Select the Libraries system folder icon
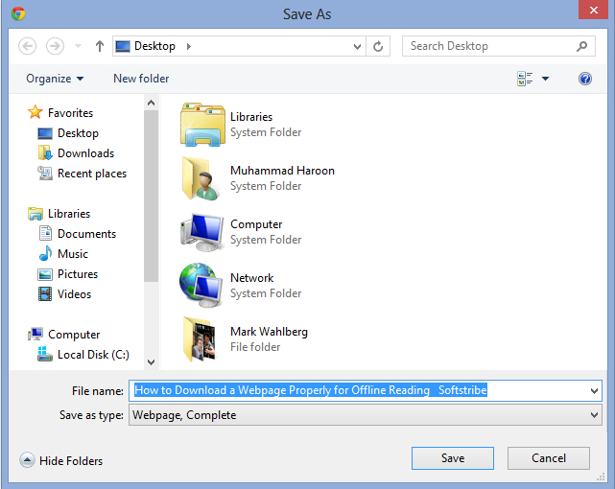This screenshot has height=489, width=615. (x=202, y=125)
